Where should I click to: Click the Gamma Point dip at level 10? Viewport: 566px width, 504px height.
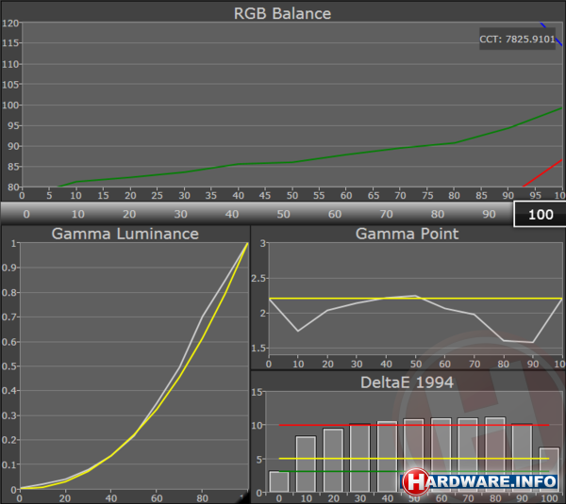tap(298, 331)
